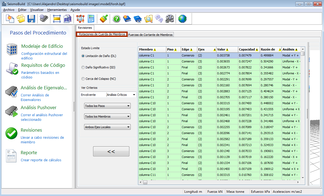This screenshot has width=324, height=196.
Task: Open the Todos los Miembros dropdown
Action: click(x=107, y=116)
